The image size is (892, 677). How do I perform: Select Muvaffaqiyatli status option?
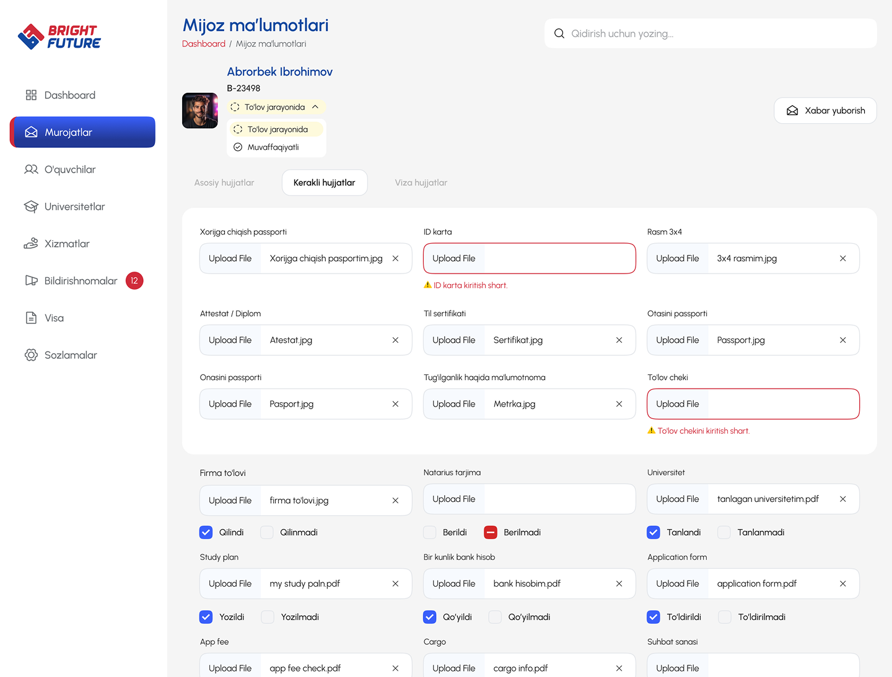(273, 147)
